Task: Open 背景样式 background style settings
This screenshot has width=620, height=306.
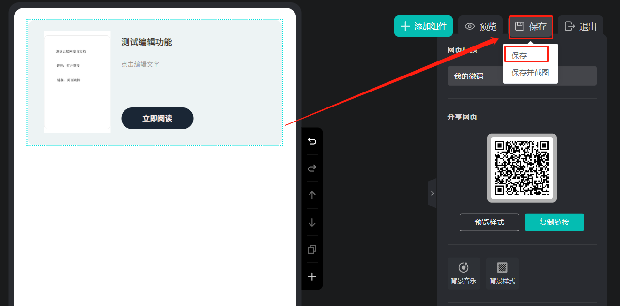Action: (x=502, y=273)
